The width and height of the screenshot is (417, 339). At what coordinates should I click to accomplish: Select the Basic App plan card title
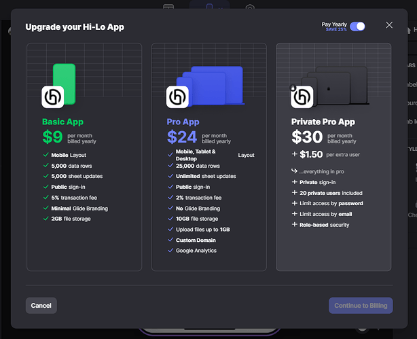pyautogui.click(x=62, y=122)
